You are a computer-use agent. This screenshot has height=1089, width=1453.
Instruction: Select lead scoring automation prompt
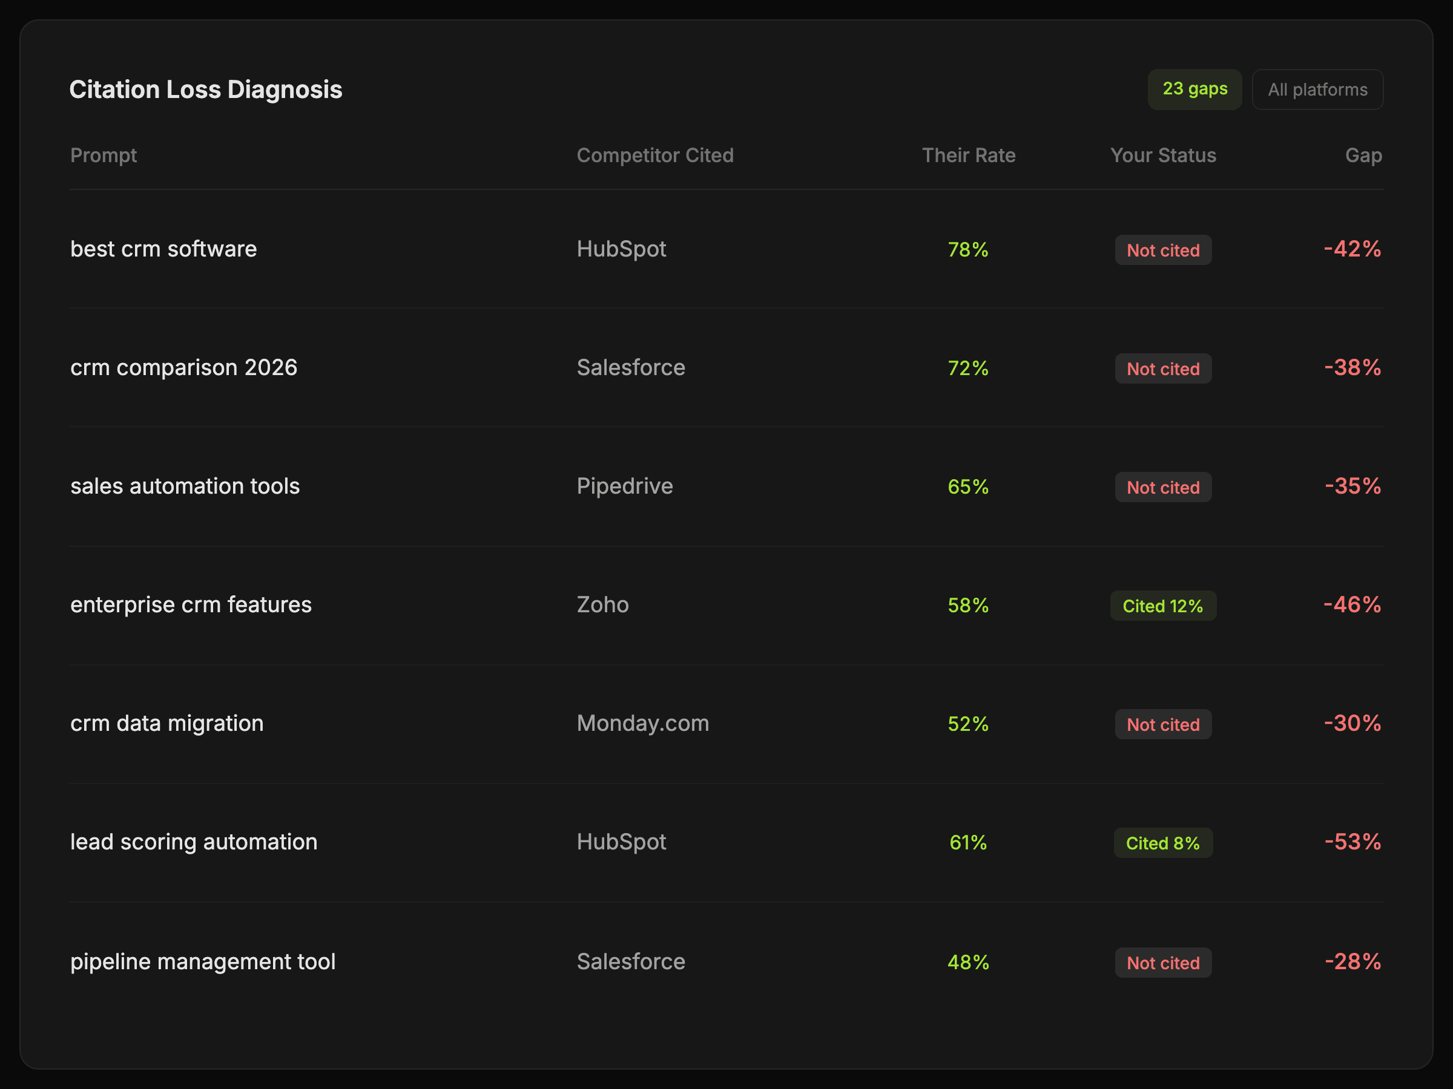tap(194, 842)
